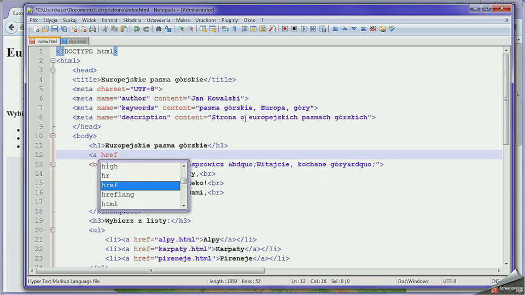Open the Pluginy menu

click(x=229, y=20)
